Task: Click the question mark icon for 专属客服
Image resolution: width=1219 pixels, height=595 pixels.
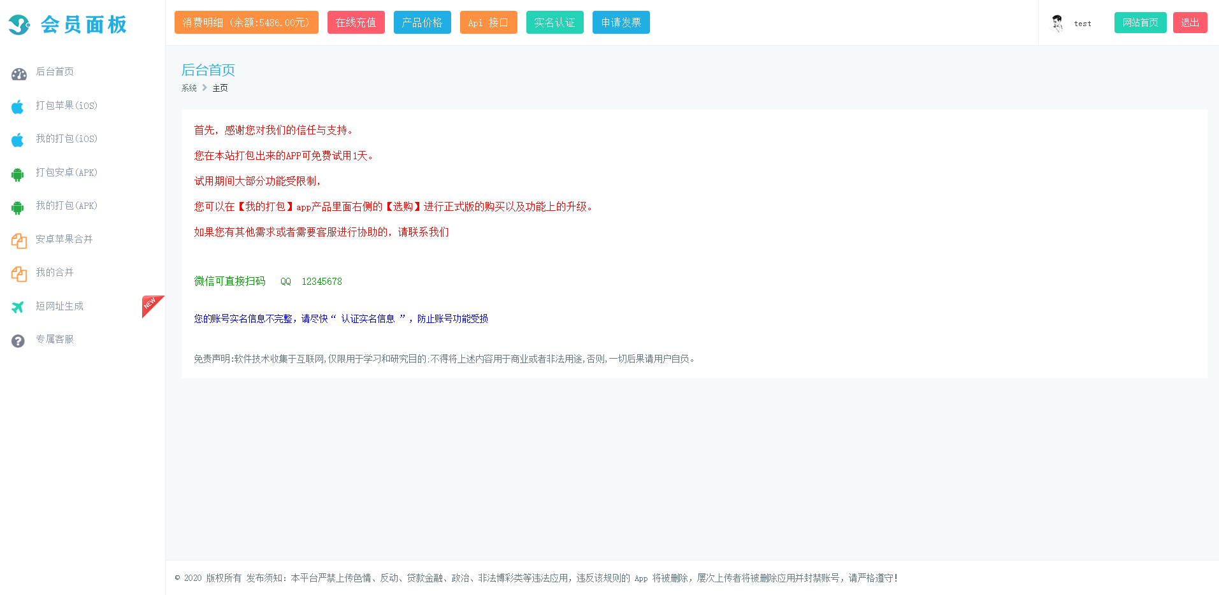Action: 18,341
